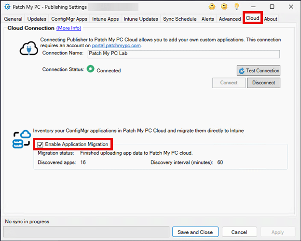Click the Patch My PC title bar logo
301x241 pixels.
(7, 7)
